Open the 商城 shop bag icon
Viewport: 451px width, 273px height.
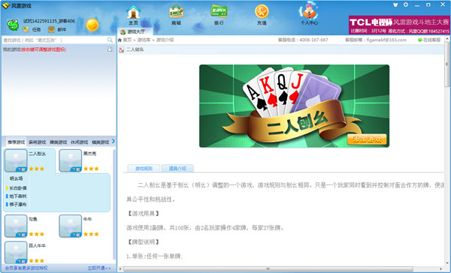pyautogui.click(x=176, y=12)
